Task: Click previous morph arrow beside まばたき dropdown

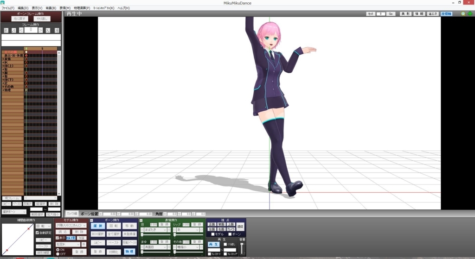Action: click(142, 230)
